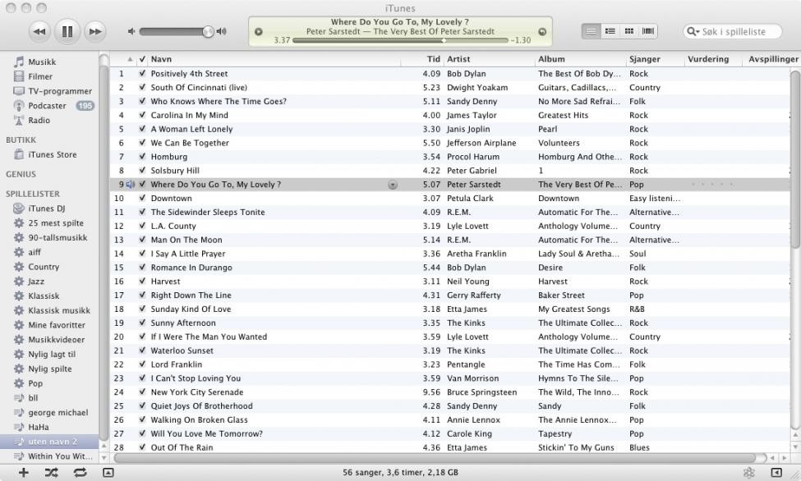
Task: Skip forward to the next track
Action: point(95,32)
